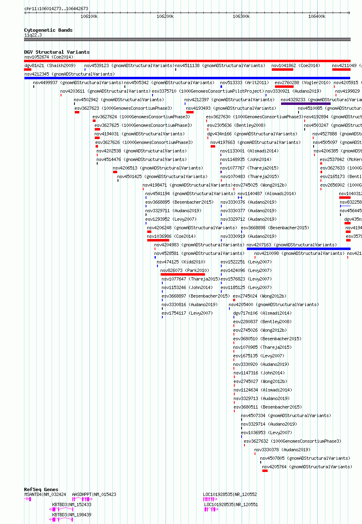This screenshot has width=362, height=524.
Task: Click the gray 11q22.3 cytogenetic band bar
Action: click(x=187, y=39)
